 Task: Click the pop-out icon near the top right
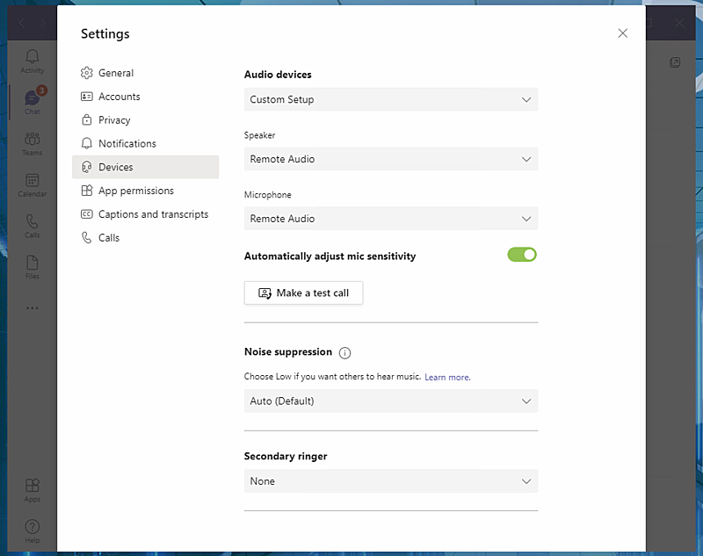[x=675, y=62]
